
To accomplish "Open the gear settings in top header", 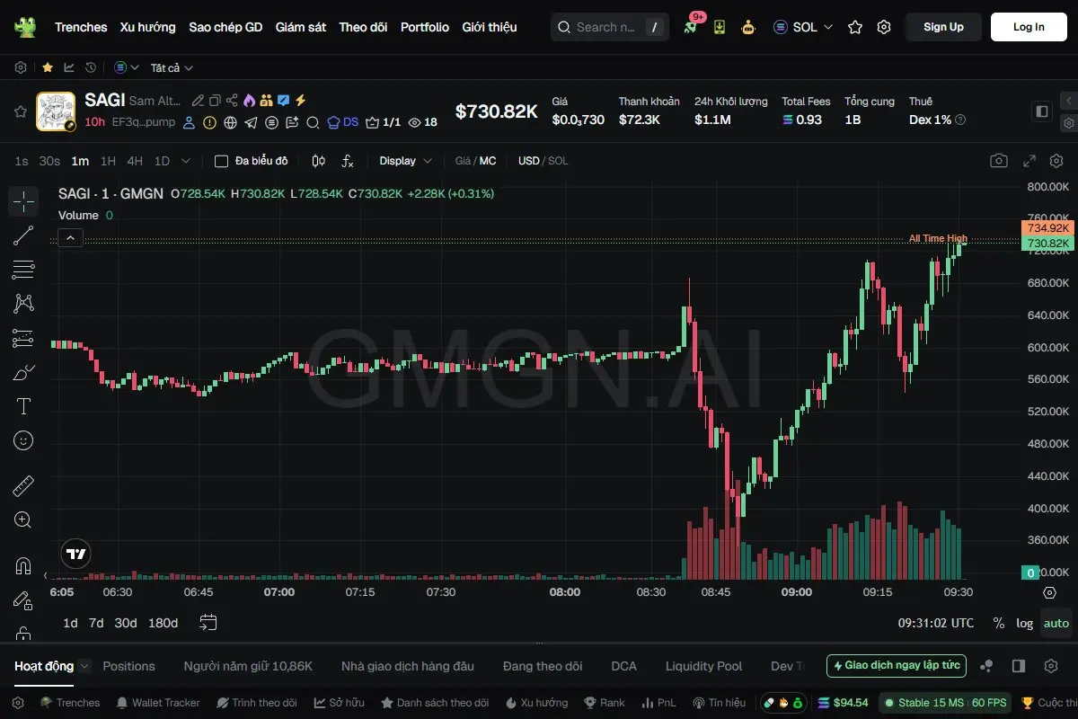I will [x=884, y=27].
